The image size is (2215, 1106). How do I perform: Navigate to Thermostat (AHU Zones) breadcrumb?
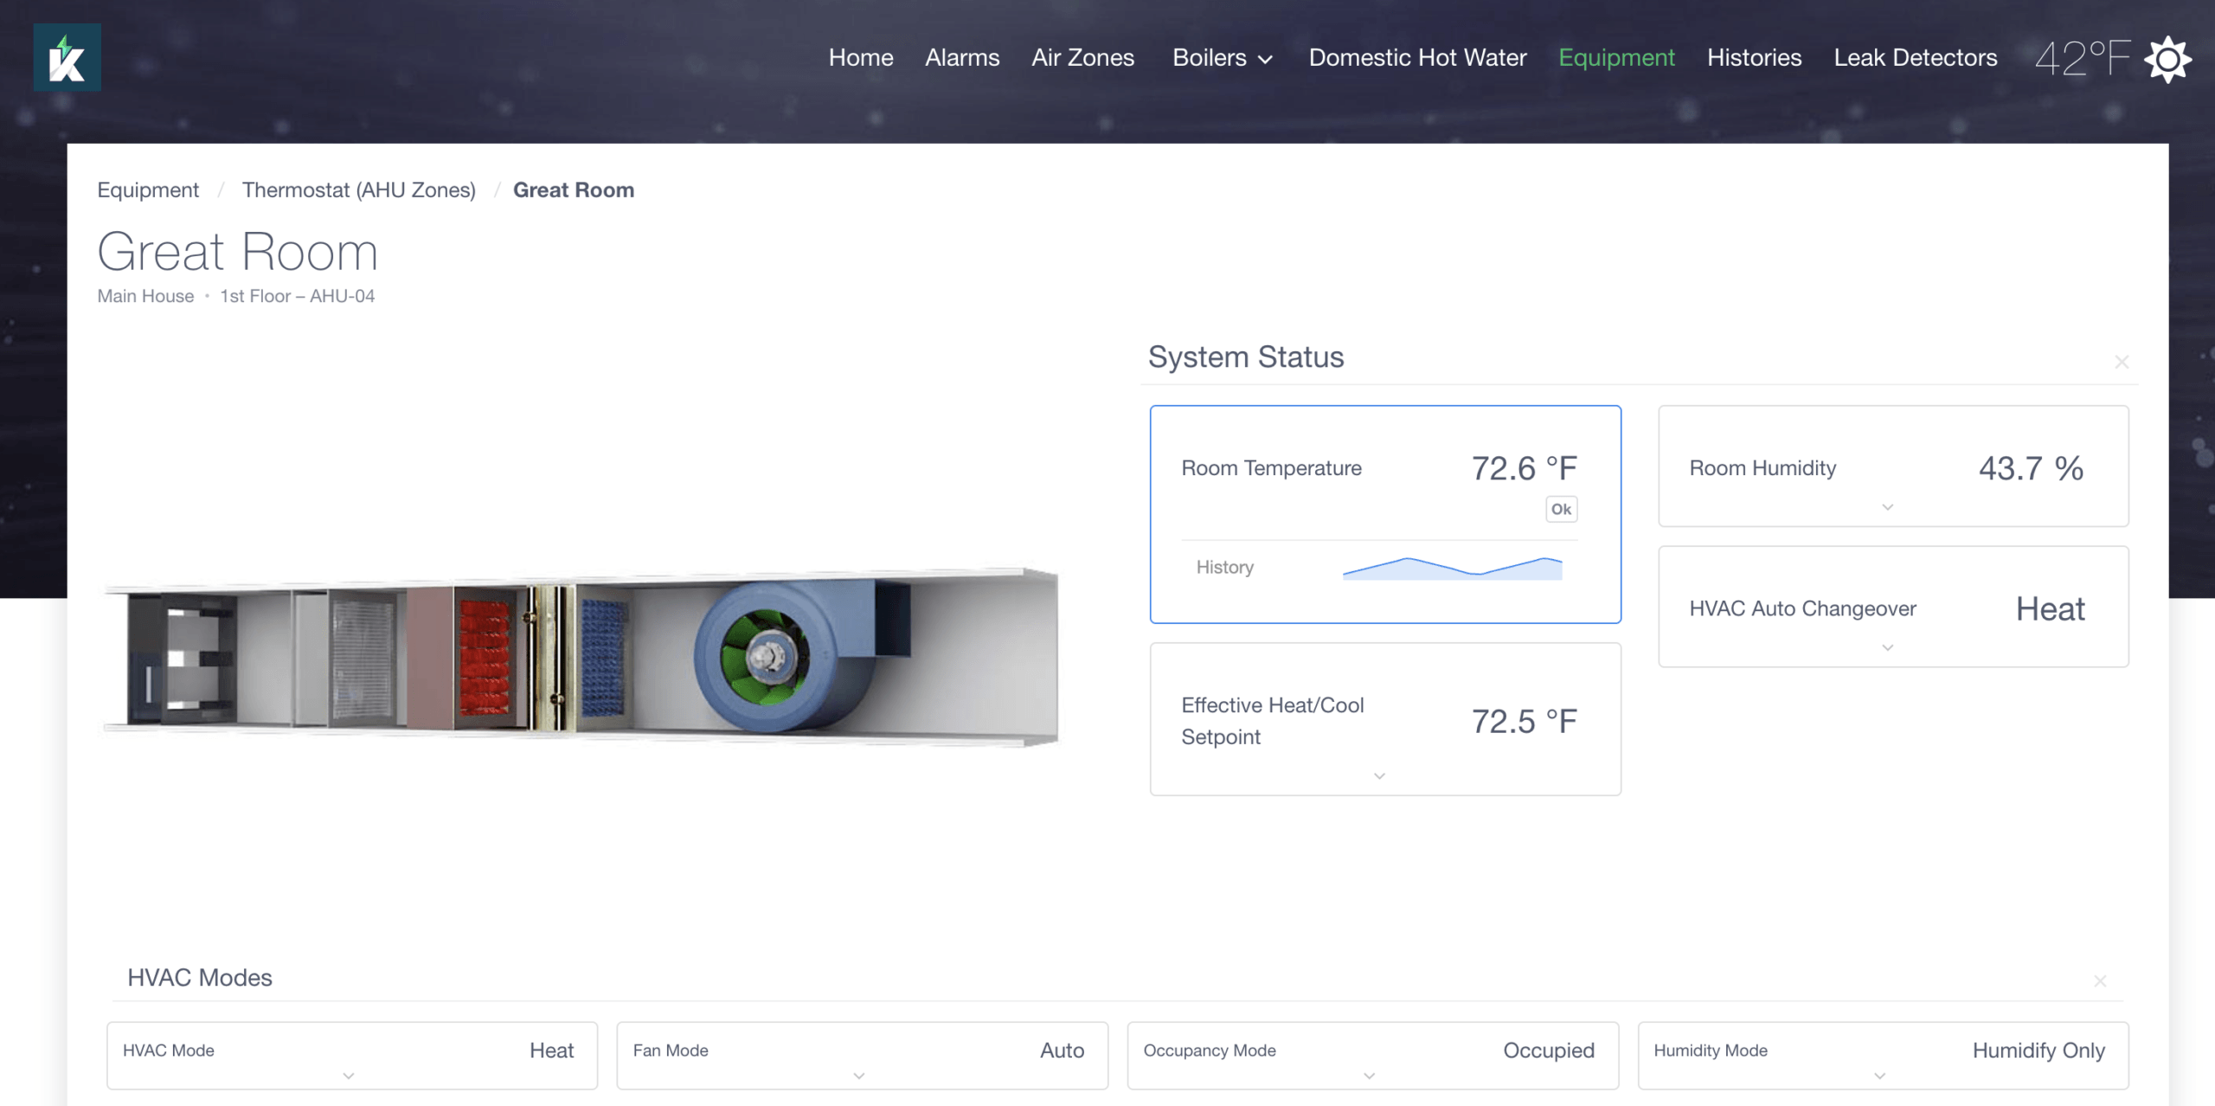click(x=358, y=190)
